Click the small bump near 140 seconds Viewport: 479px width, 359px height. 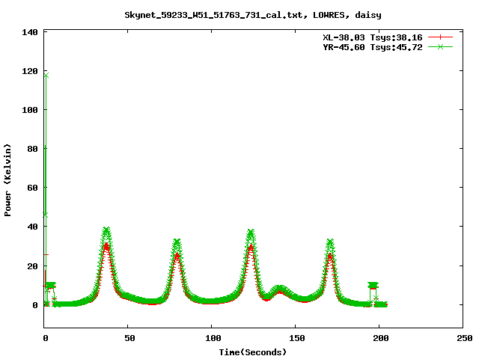(x=279, y=289)
